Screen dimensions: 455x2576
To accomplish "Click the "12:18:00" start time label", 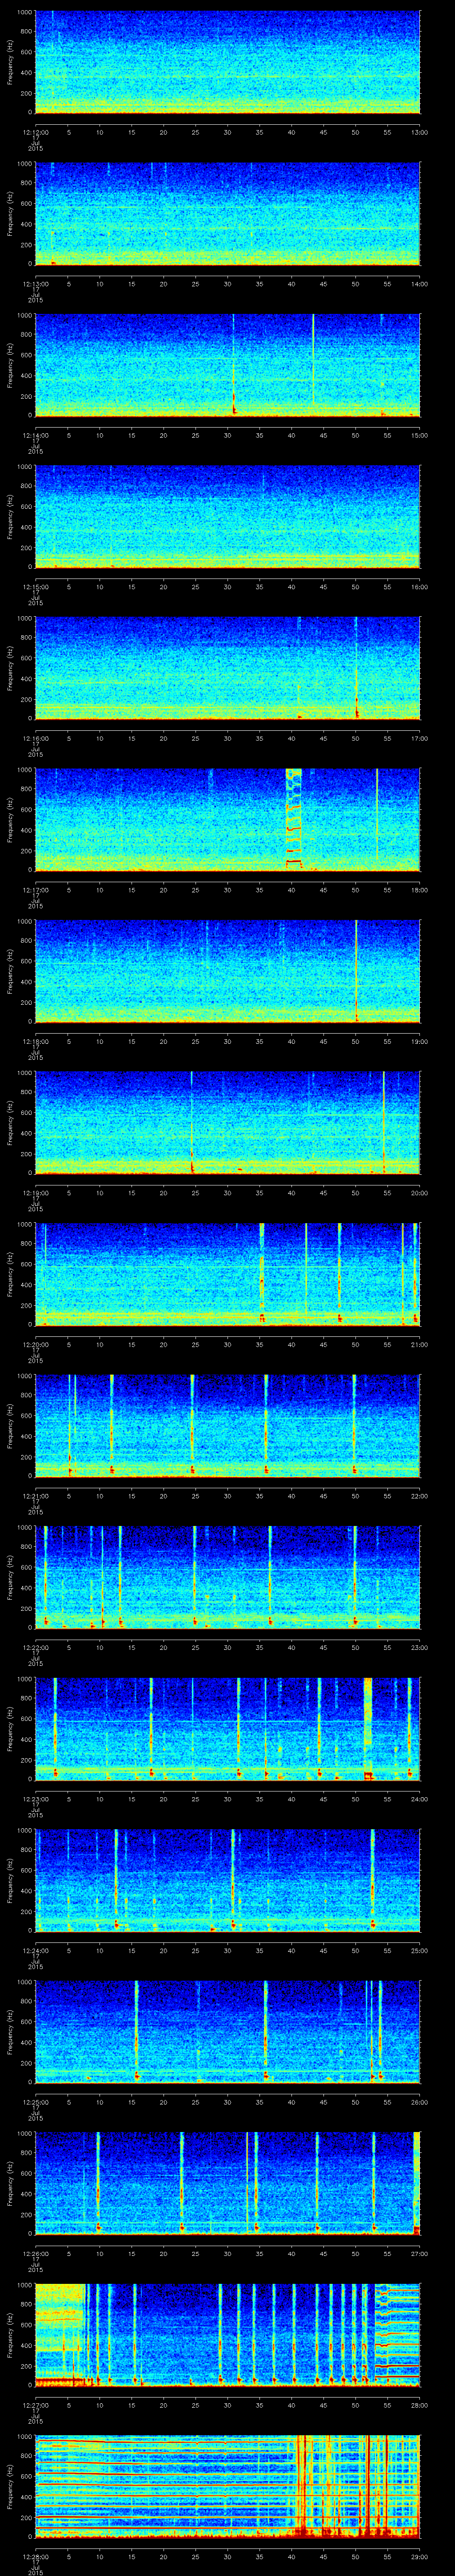I will pos(36,1041).
